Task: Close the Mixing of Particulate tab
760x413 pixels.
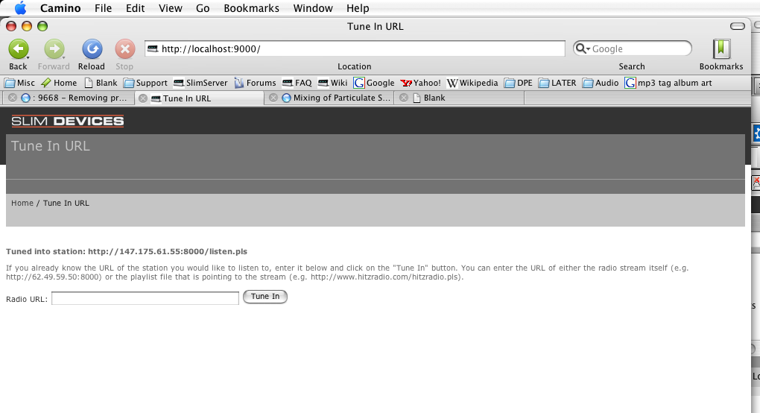Action: coord(273,98)
